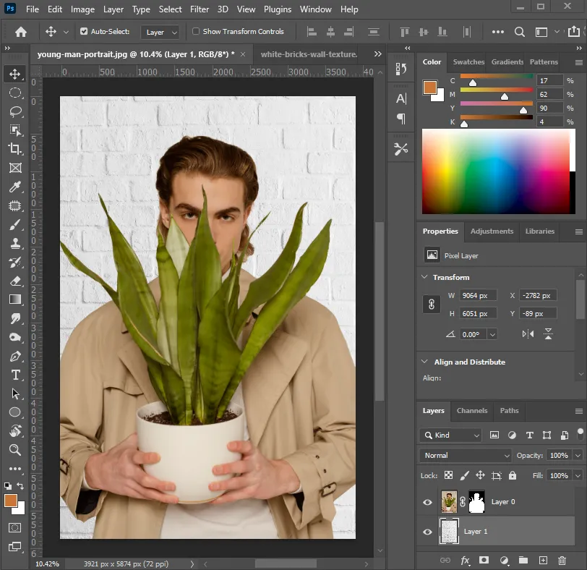Enable Show Transform Controls checkbox

(196, 32)
